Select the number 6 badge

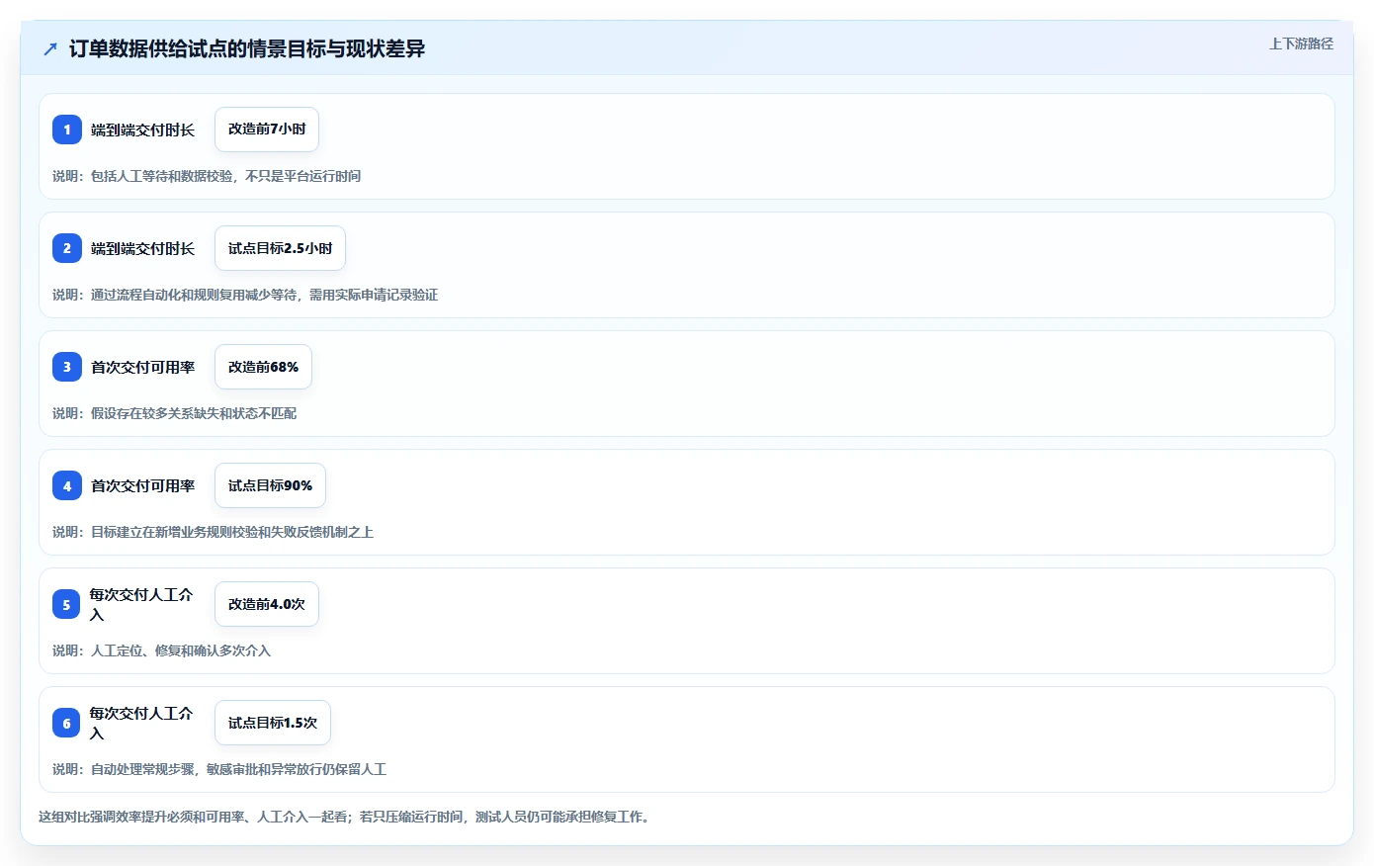point(67,723)
